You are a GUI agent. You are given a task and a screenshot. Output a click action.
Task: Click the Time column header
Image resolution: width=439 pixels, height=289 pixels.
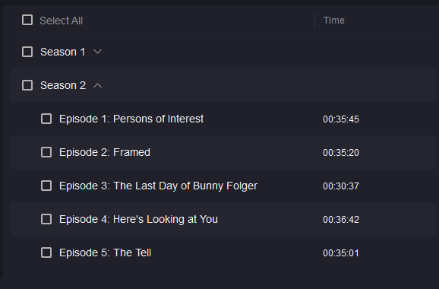(333, 21)
